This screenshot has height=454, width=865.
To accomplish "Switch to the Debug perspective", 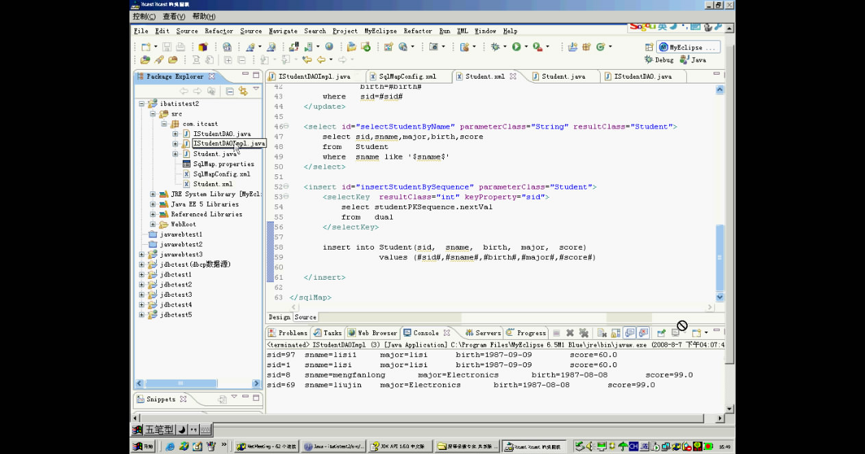I will [658, 60].
